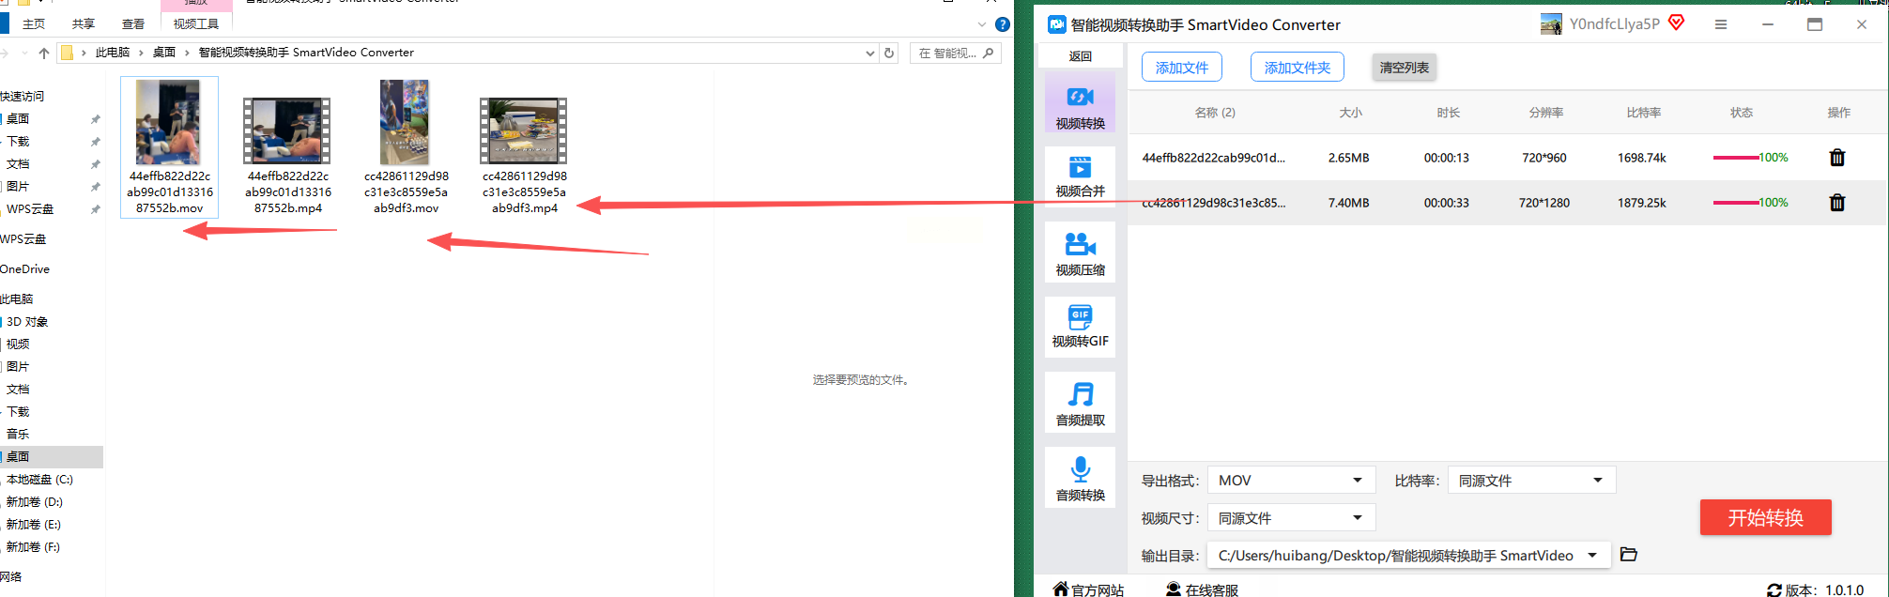The height and width of the screenshot is (597, 1889).
Task: Select 3D 对象 in Explorer sidebar
Action: (27, 322)
